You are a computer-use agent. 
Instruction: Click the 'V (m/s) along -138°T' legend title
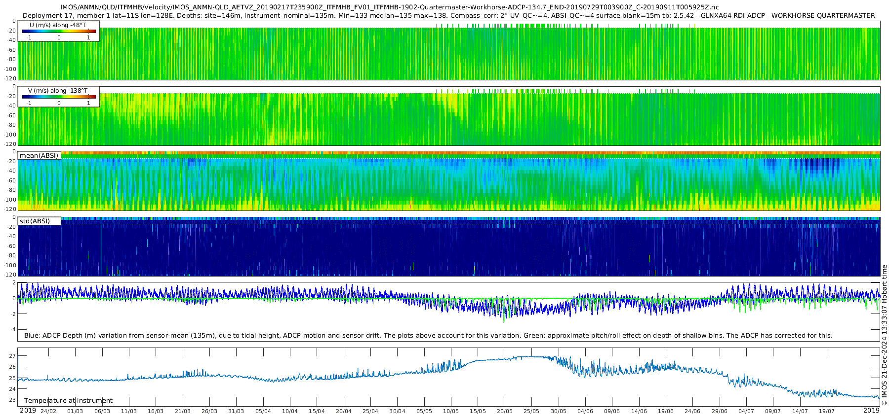coord(58,91)
